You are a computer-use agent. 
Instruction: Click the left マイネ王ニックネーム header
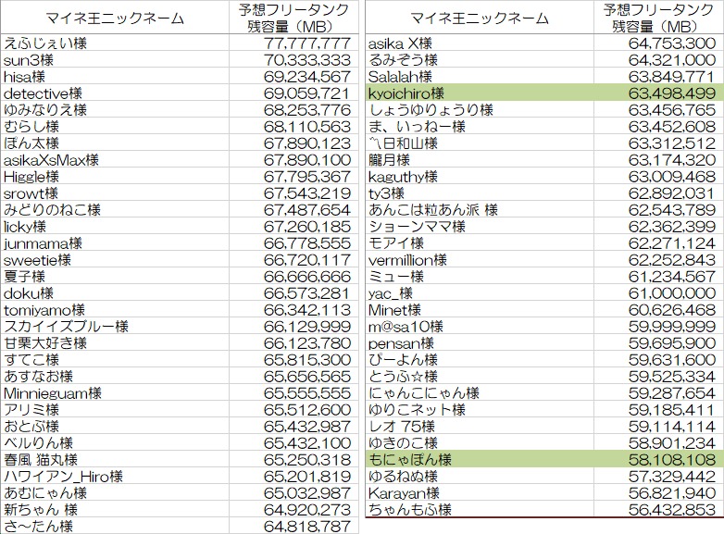(114, 18)
